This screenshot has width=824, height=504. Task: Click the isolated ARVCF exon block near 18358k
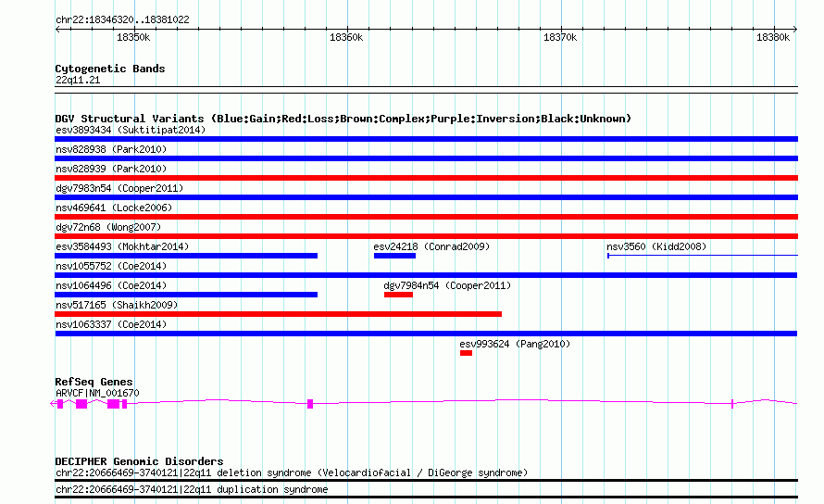pos(310,404)
